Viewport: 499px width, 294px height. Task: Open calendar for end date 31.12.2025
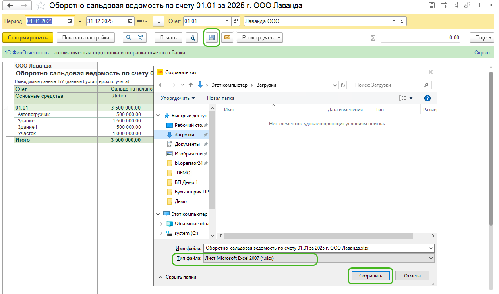pyautogui.click(x=130, y=21)
